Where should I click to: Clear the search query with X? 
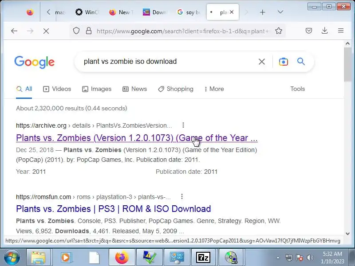pyautogui.click(x=262, y=62)
